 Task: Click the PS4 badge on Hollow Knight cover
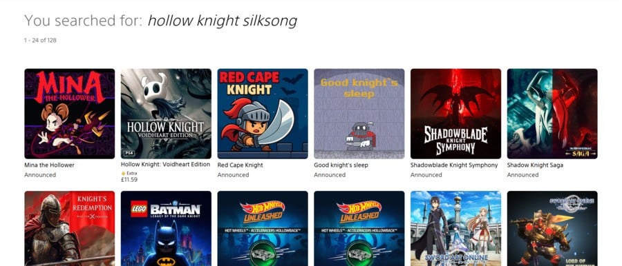point(129,153)
